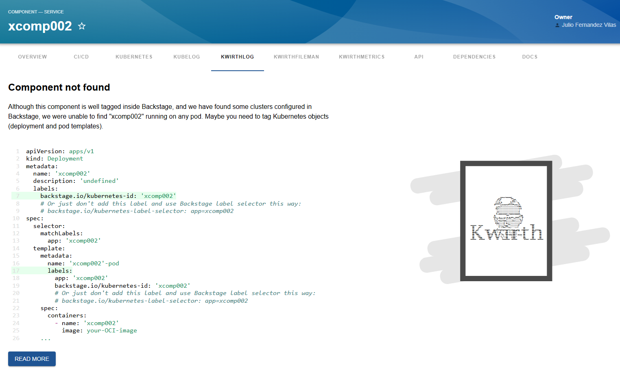Open the KwirthFileman tab

[x=296, y=57]
